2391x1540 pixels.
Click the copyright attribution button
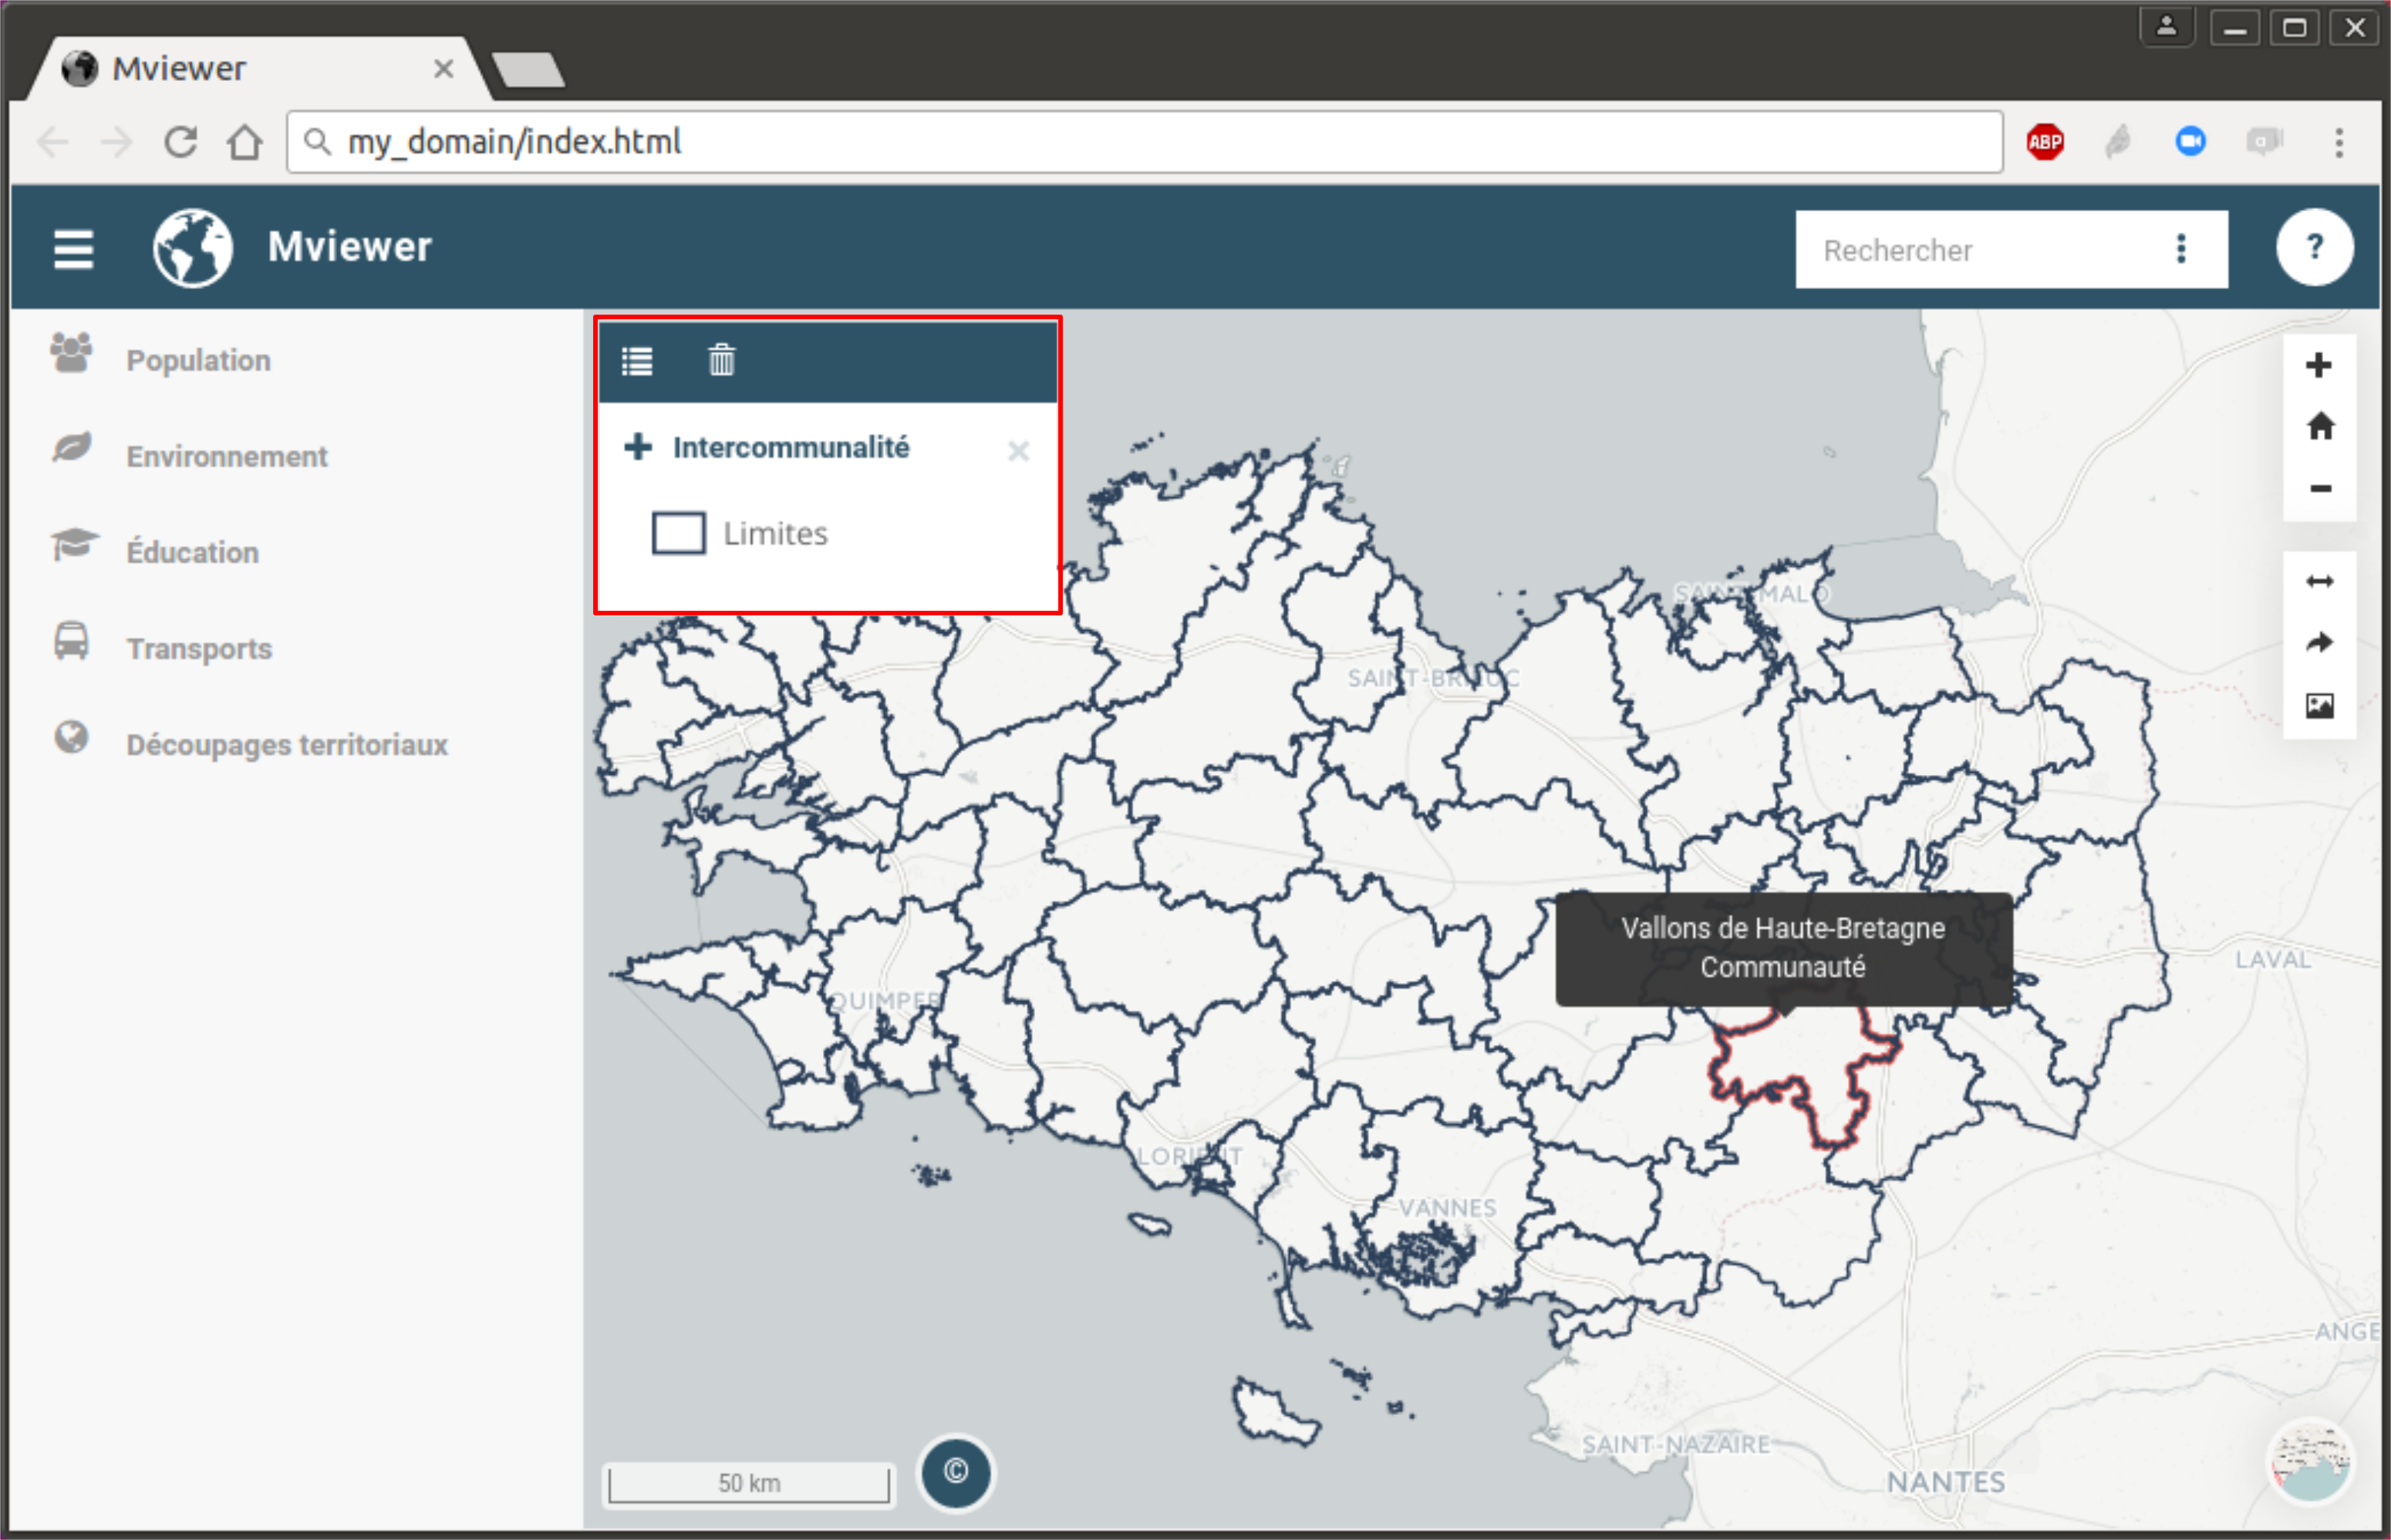point(955,1472)
